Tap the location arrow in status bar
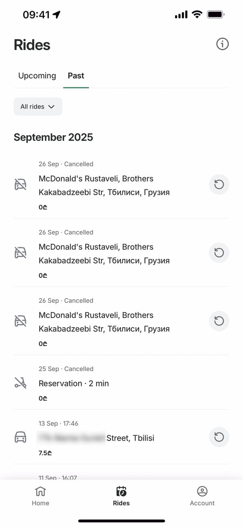This screenshot has width=243, height=527. (56, 15)
